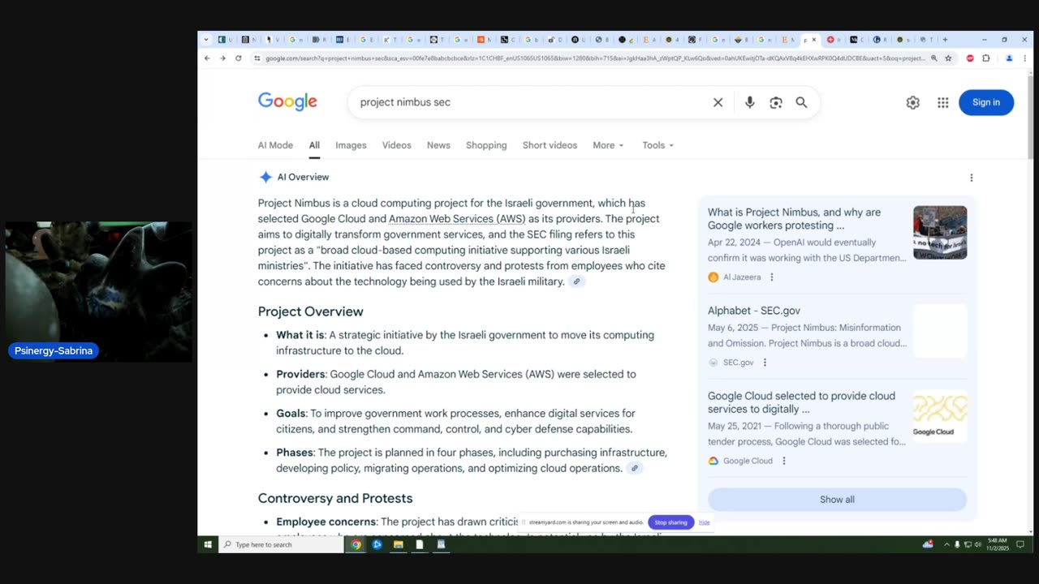This screenshot has height=584, width=1039.
Task: Close the active Google search tab
Action: [814, 40]
